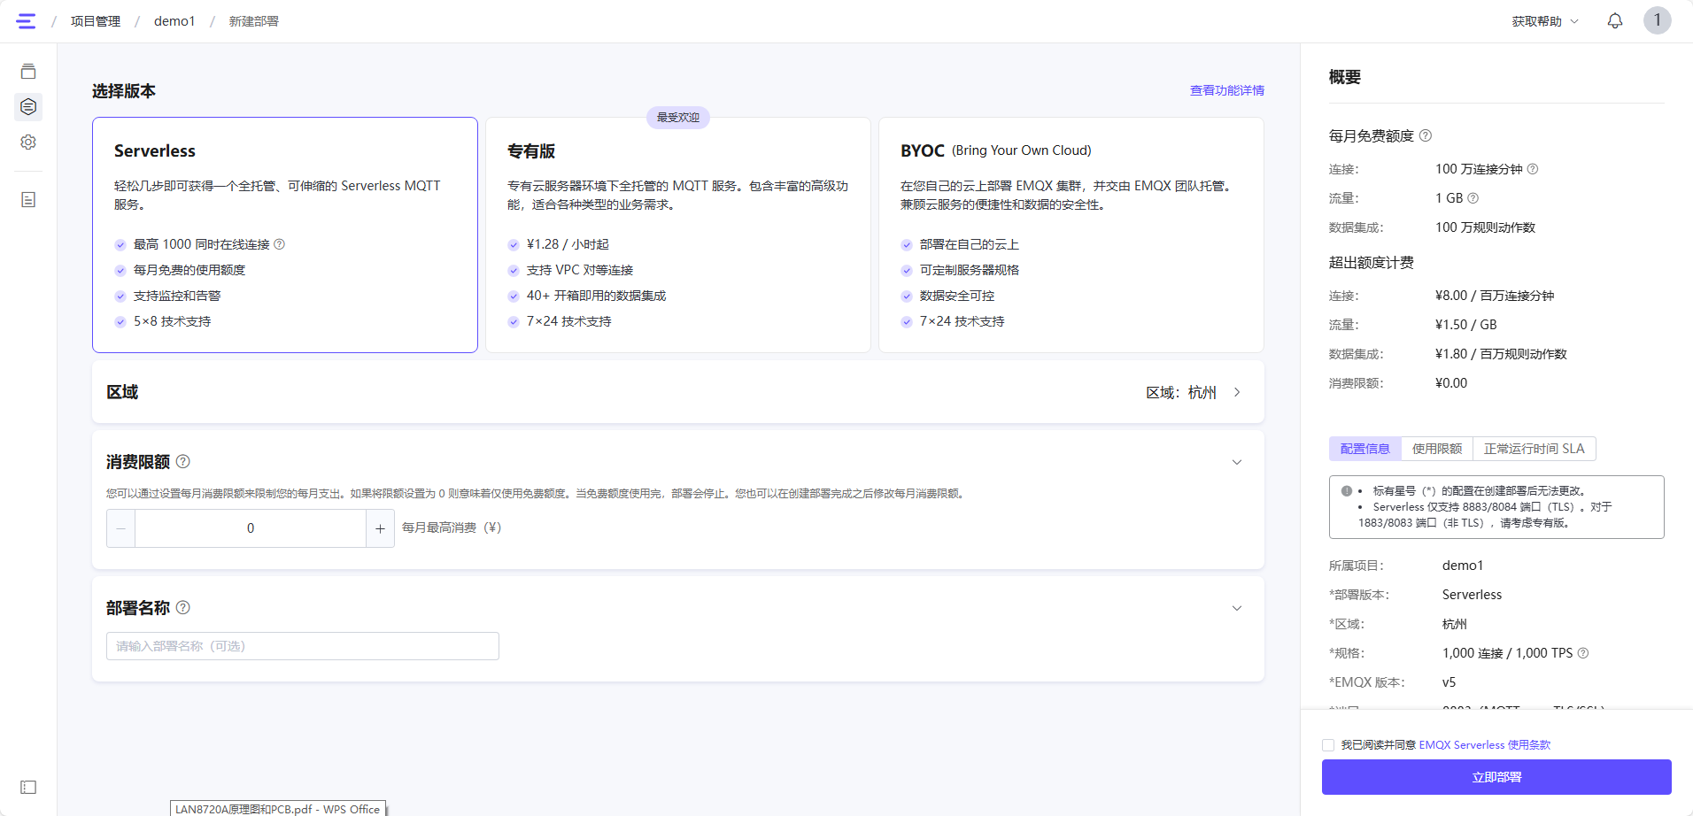The width and height of the screenshot is (1693, 816).
Task: Click the LAN8720A pdf WPS Office taskbar item
Action: [x=278, y=809]
